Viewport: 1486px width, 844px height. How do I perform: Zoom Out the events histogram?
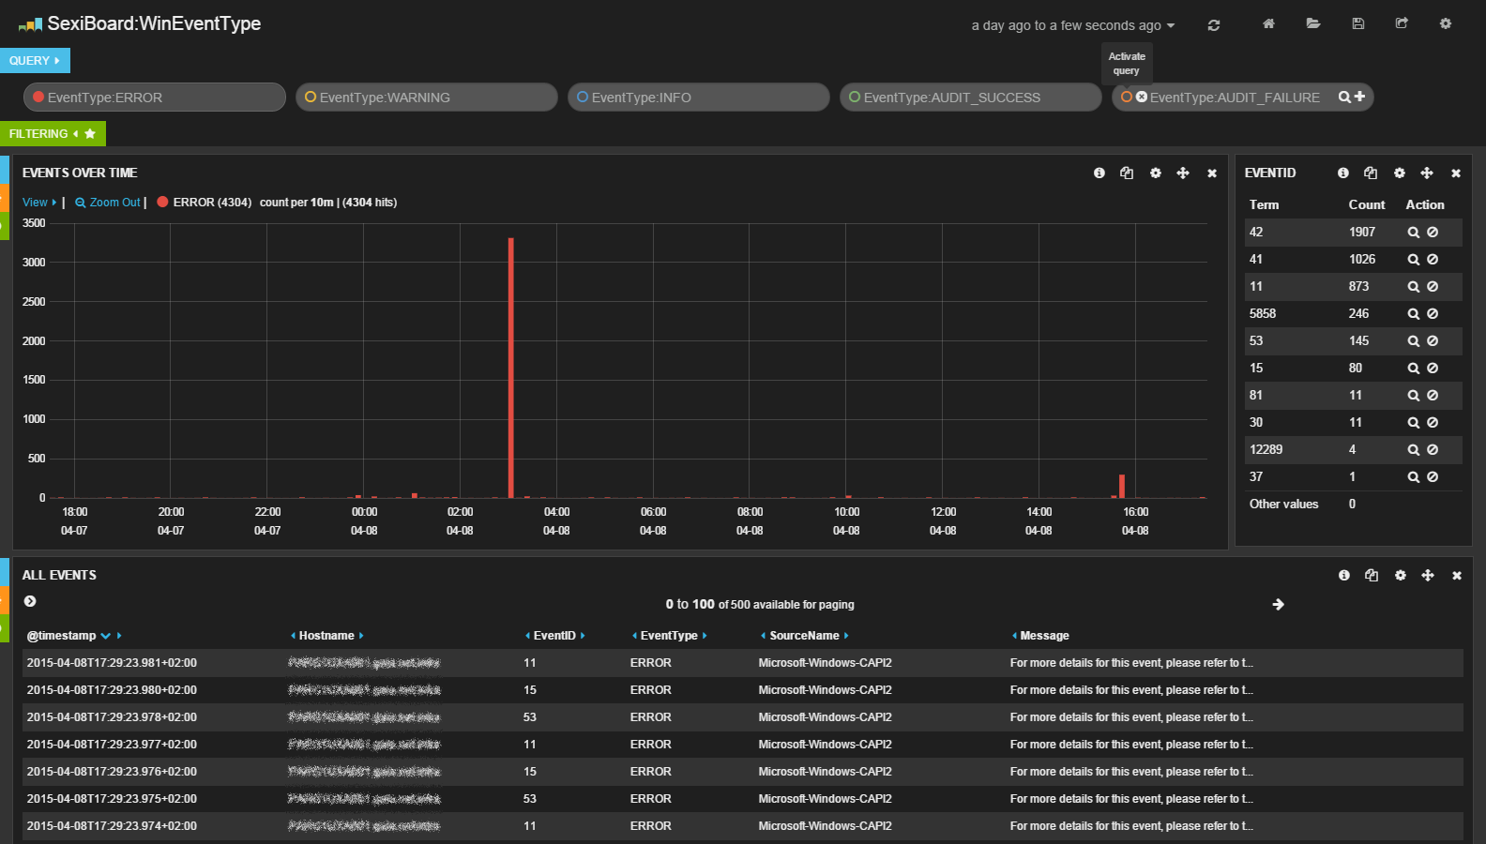click(x=108, y=203)
